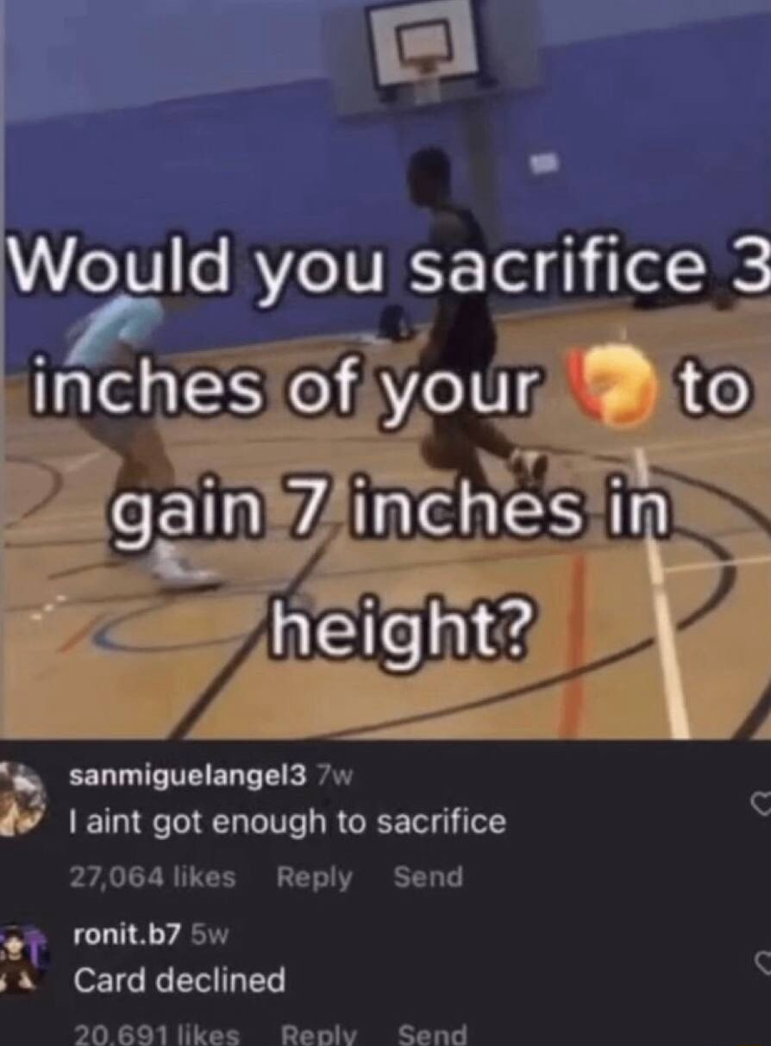Send sanmiguelangel3's comment to someone
The width and height of the screenshot is (771, 1046).
click(429, 877)
